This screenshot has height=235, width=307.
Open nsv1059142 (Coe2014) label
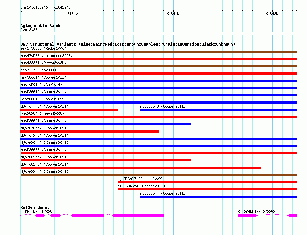pyautogui.click(x=41, y=85)
